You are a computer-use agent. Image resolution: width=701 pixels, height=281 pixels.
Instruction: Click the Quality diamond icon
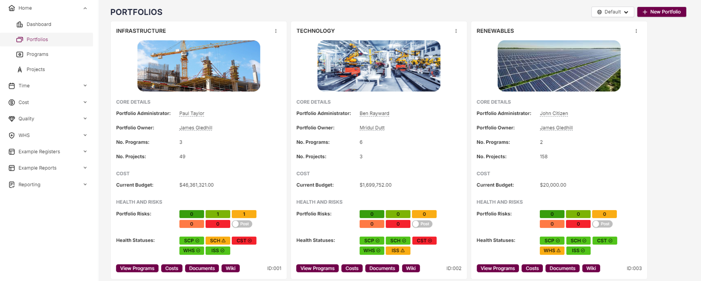[12, 119]
